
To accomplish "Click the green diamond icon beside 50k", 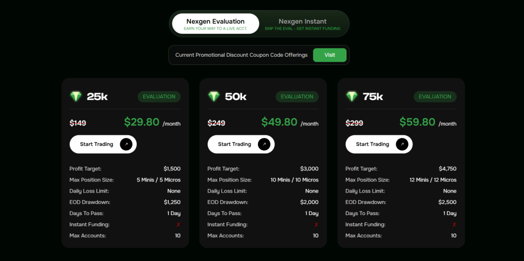I will pyautogui.click(x=214, y=97).
